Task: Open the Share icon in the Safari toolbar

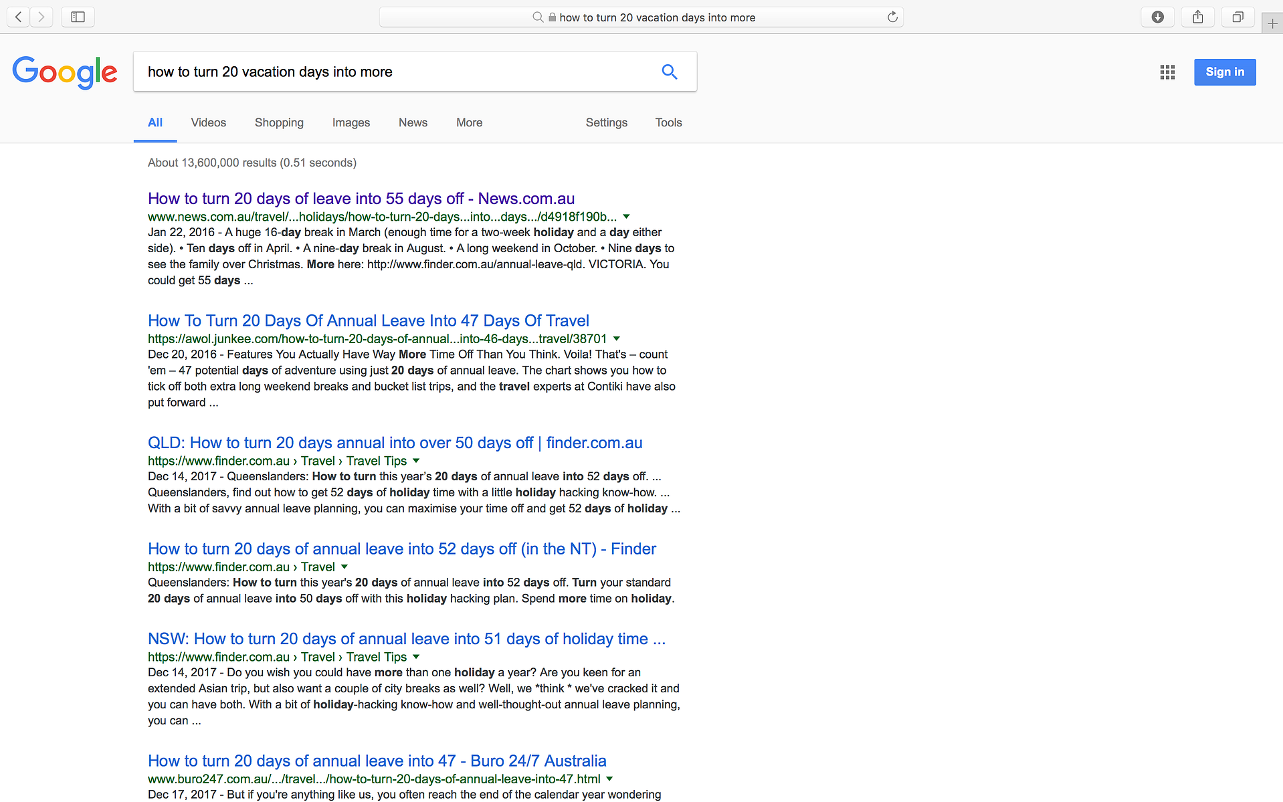Action: pyautogui.click(x=1197, y=17)
